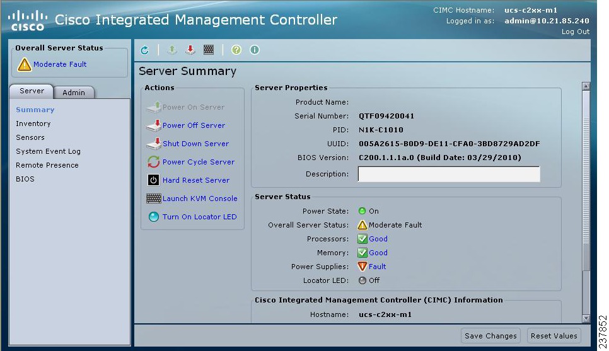
Task: Click the Power Off Server icon
Action: click(x=154, y=125)
